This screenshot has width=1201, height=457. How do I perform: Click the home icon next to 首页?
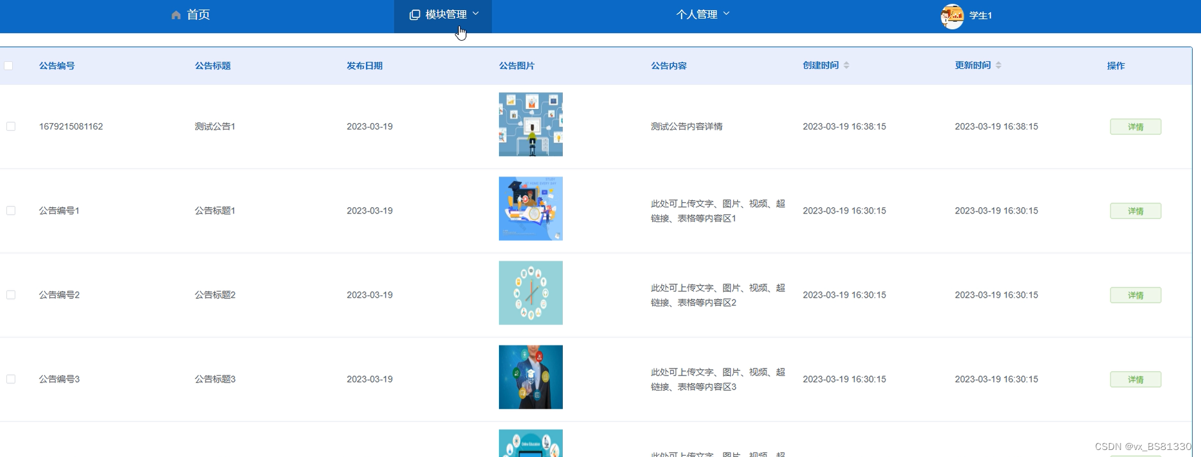[176, 15]
